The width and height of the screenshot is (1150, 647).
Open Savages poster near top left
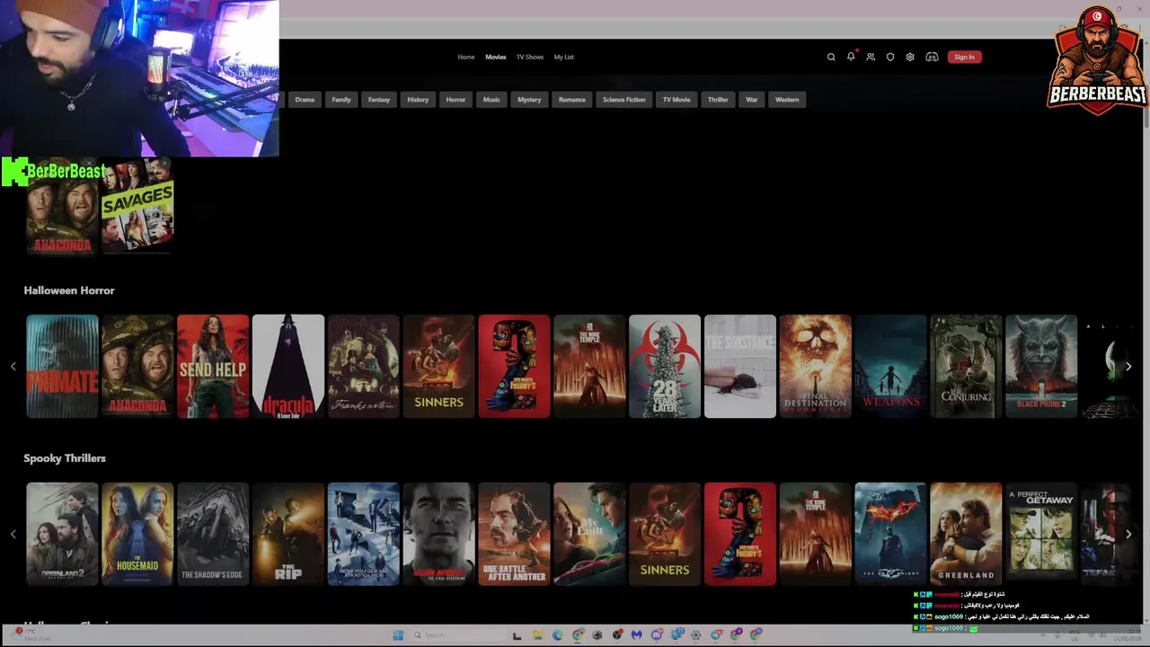point(137,206)
